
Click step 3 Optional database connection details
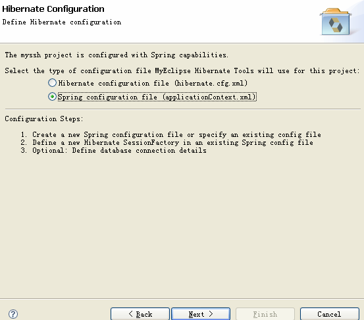(x=113, y=151)
